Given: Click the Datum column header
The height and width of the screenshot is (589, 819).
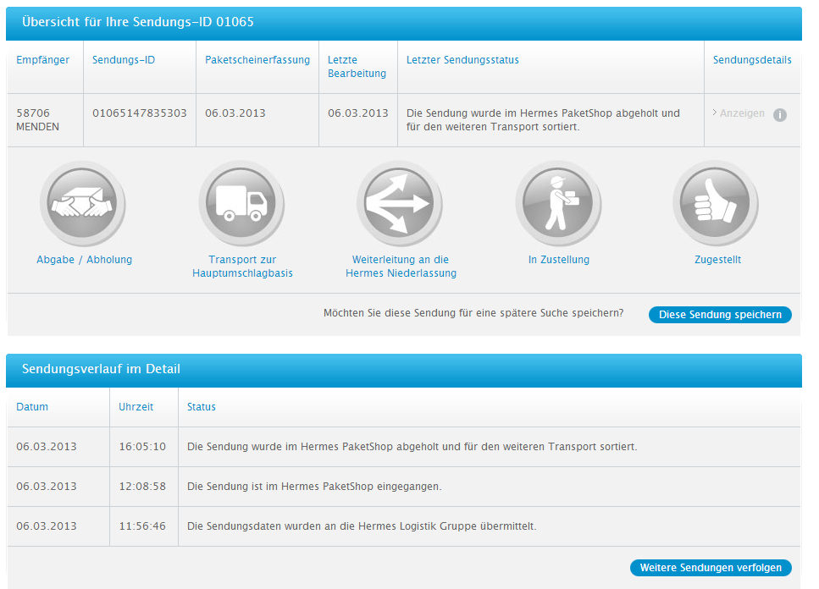Looking at the screenshot, I should coord(32,407).
